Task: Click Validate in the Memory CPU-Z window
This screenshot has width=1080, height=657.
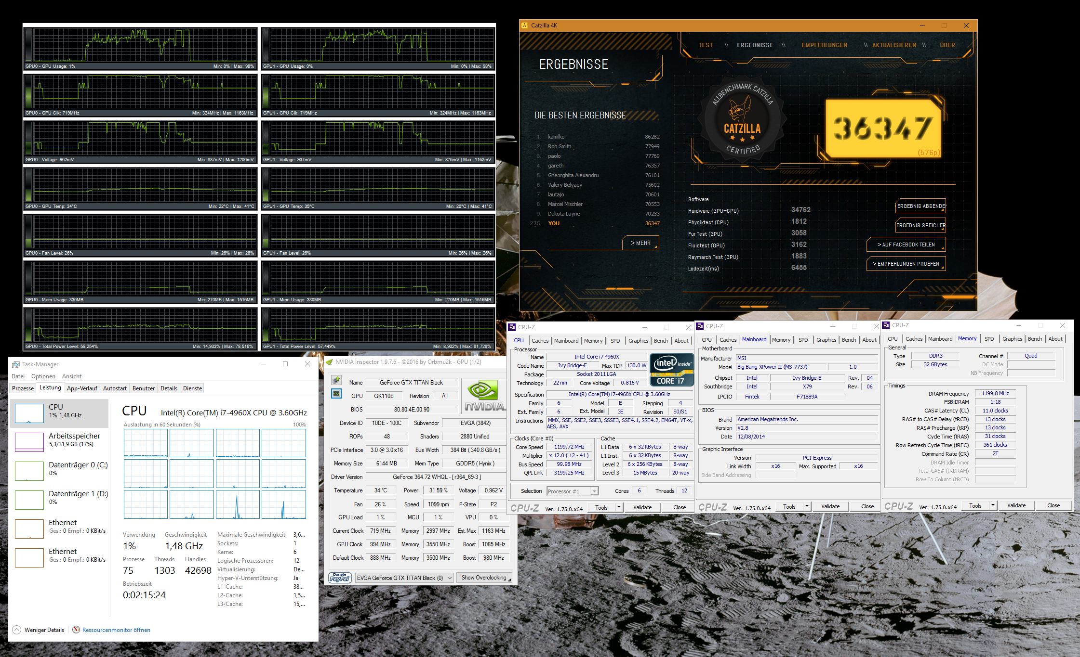Action: 1016,505
